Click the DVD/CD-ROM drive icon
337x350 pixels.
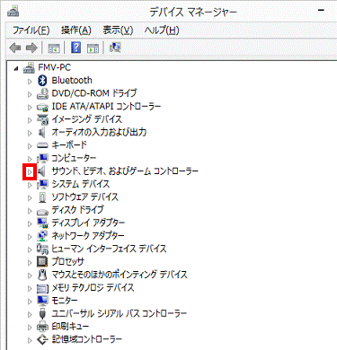(42, 93)
